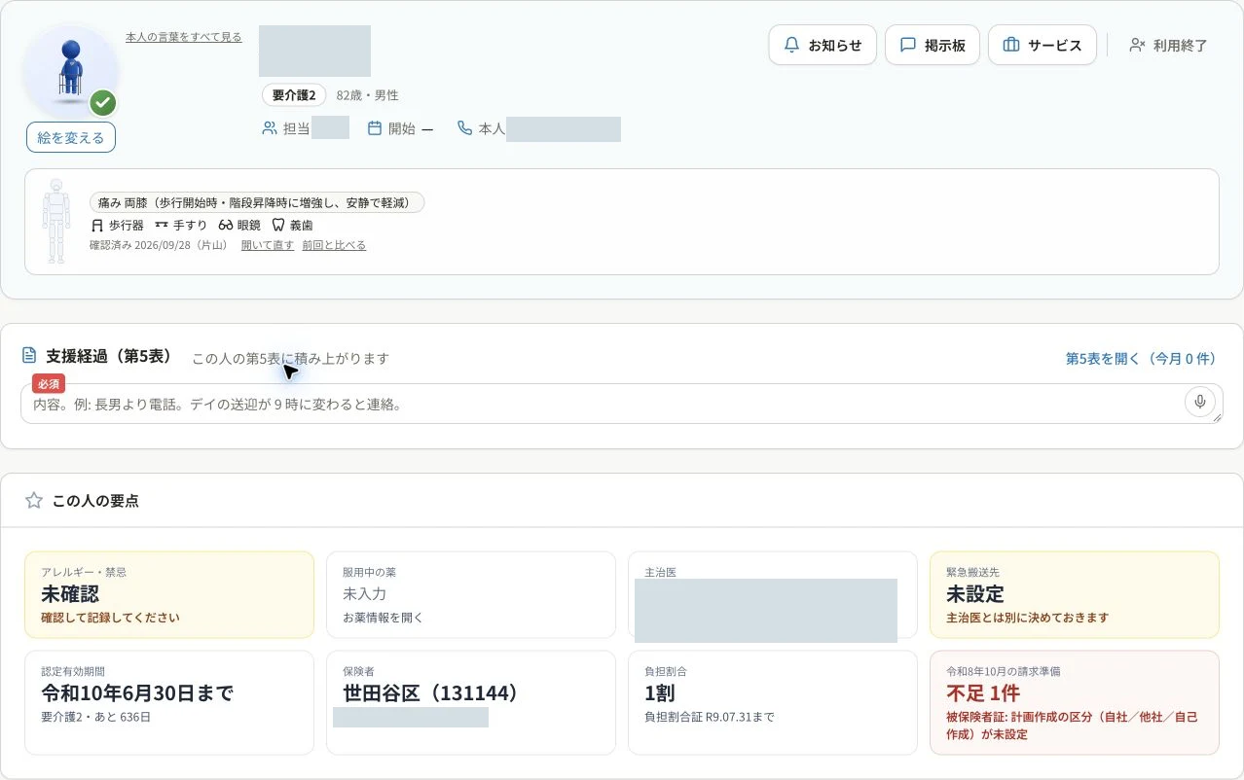1244x780 pixels.
Task: Open the 請求準備 不足 1件 card
Action: tap(1075, 702)
